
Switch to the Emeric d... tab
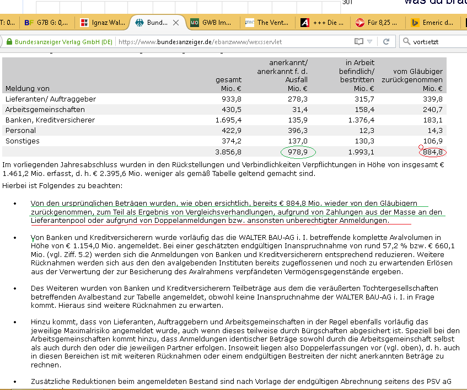(433, 23)
